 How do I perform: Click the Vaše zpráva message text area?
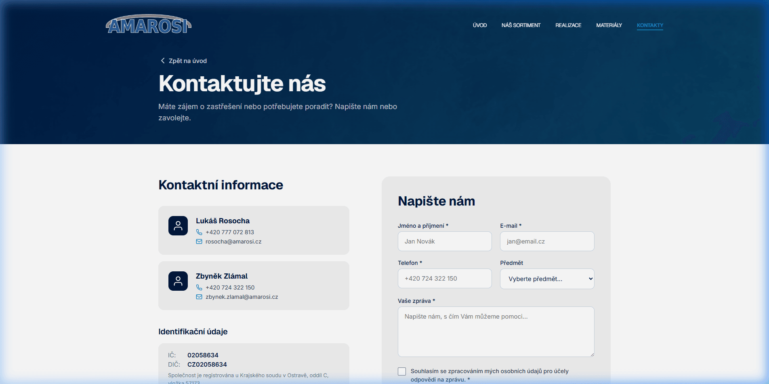496,332
